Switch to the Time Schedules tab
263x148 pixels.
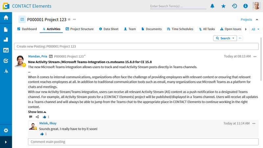click(180, 29)
